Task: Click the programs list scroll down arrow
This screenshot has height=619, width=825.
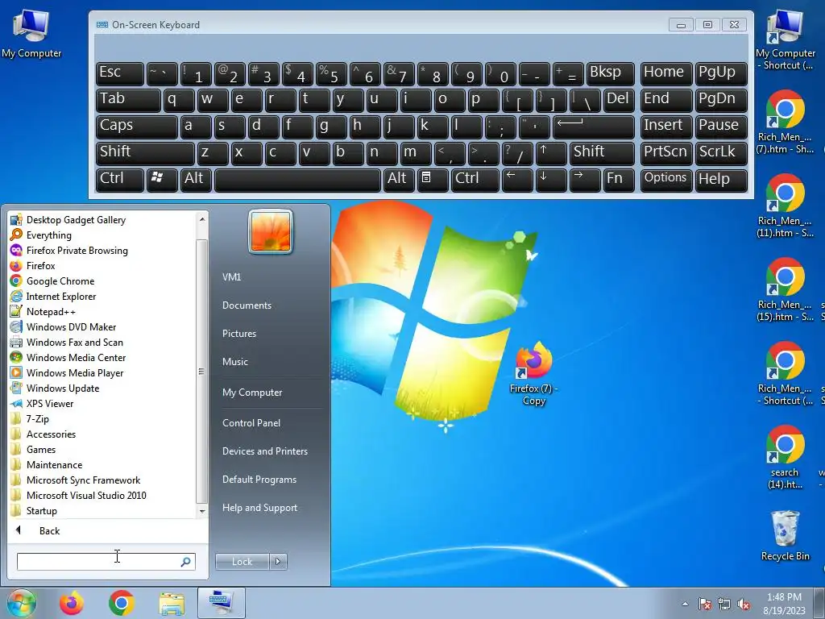Action: [202, 511]
